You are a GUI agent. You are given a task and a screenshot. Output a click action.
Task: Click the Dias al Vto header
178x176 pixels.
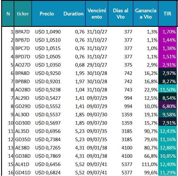pos(121,14)
